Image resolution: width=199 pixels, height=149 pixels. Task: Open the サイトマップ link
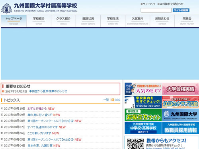pyautogui.click(x=148, y=4)
